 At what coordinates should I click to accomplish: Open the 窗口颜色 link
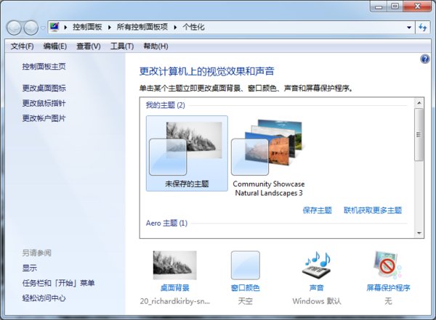click(246, 288)
